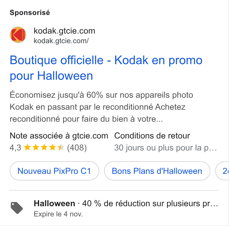Open the Conditions de retour heading

pyautogui.click(x=152, y=136)
